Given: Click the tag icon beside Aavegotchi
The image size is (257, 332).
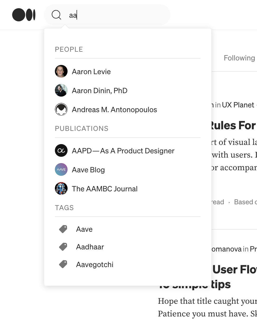Looking at the screenshot, I should [x=63, y=264].
